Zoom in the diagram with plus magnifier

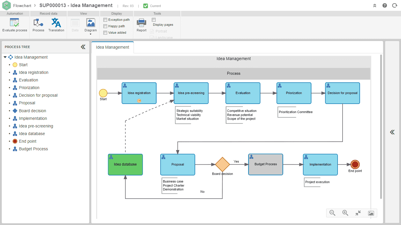click(345, 213)
